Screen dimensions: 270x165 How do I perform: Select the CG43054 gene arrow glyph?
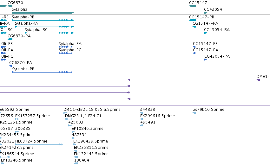206,13
